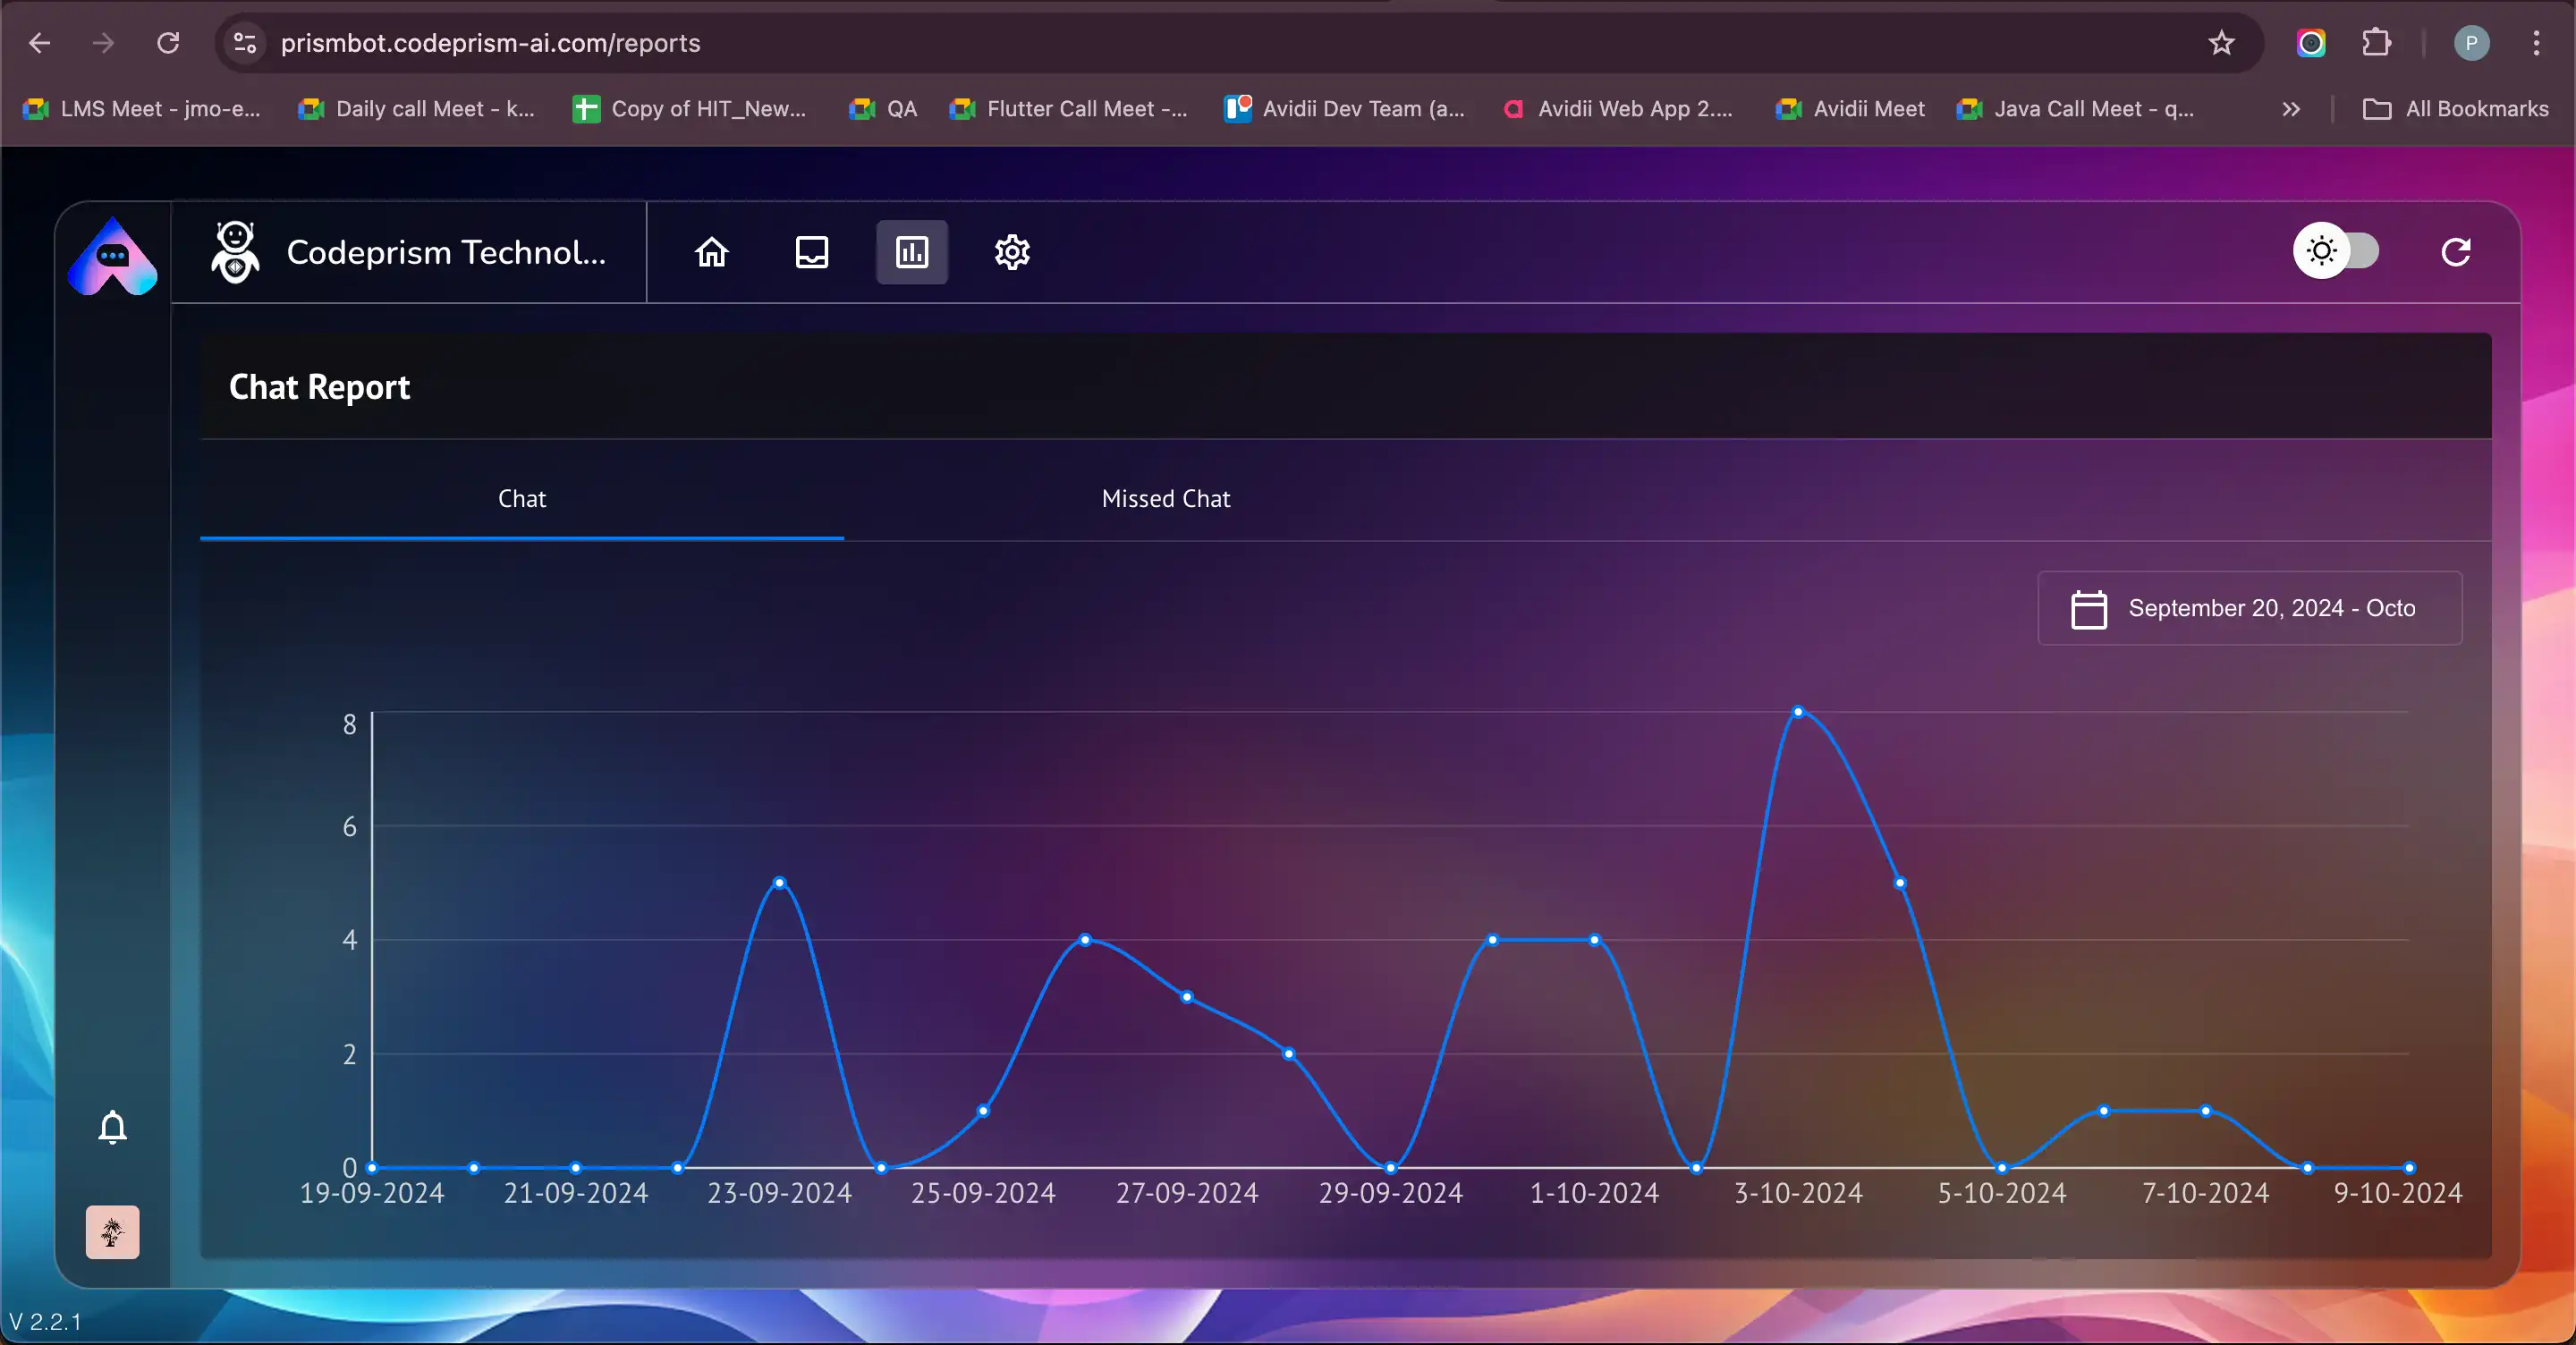Click the browser address bar URL
Image resolution: width=2576 pixels, height=1345 pixels.
[x=490, y=43]
